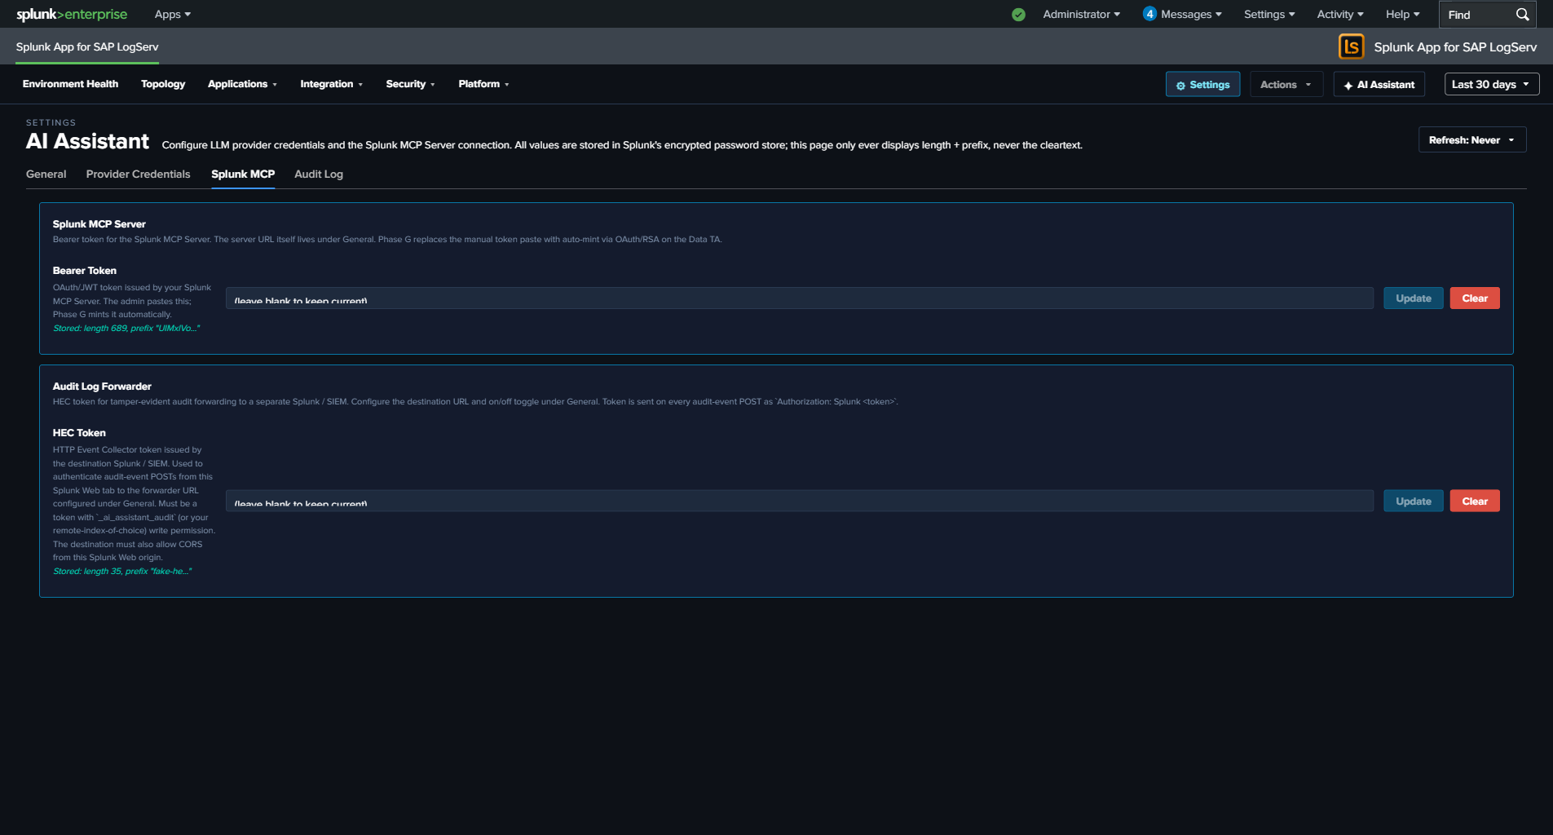The width and height of the screenshot is (1553, 835).
Task: Click the Bearer Token input field
Action: tap(799, 298)
